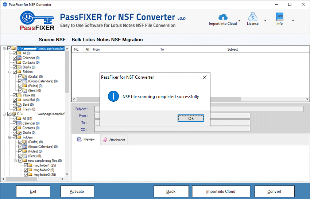Open the License dropdown arrow
The height and width of the screenshot is (199, 310).
point(265,21)
